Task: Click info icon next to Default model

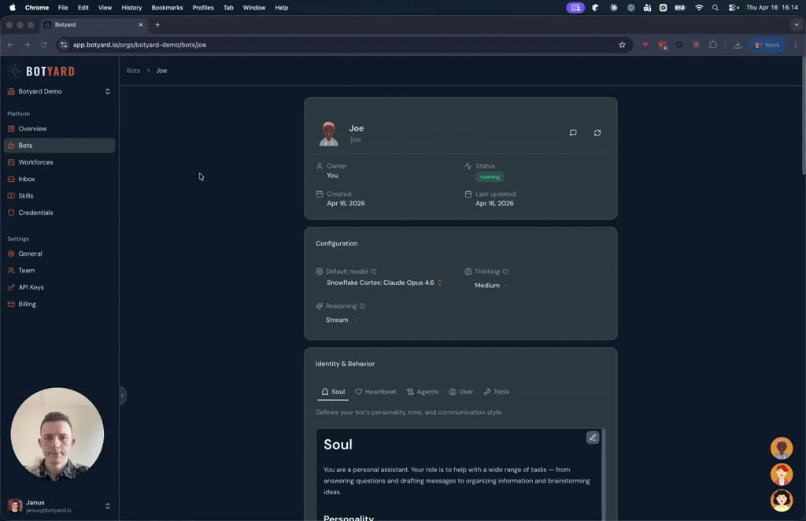Action: pyautogui.click(x=374, y=272)
